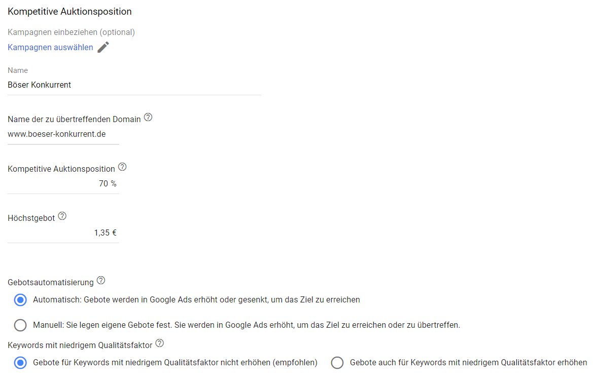Click the Keywords mit niedrigem Qualitätsfaktor label
This screenshot has width=594, height=383.
coord(80,343)
